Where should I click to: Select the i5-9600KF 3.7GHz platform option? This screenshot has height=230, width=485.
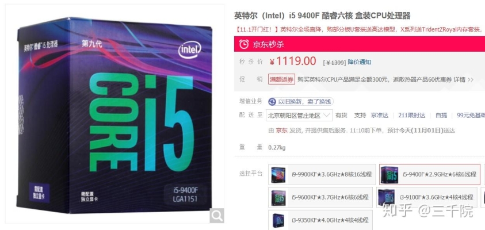coord(320,198)
